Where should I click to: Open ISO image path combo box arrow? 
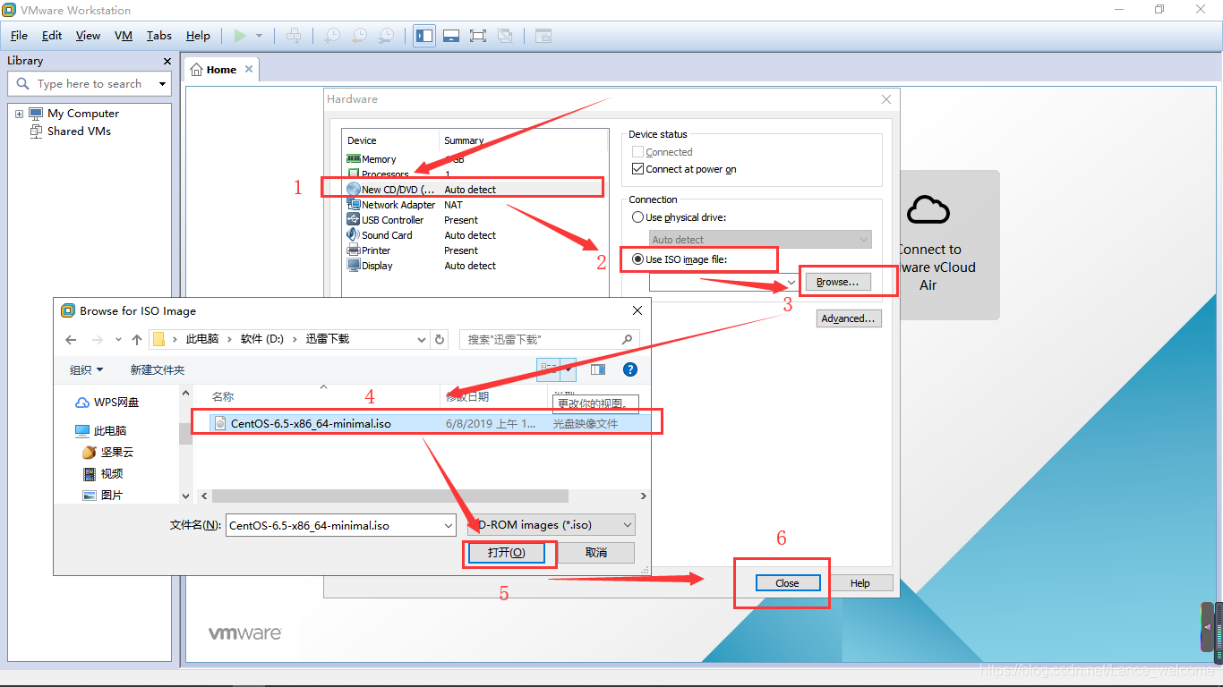click(791, 283)
